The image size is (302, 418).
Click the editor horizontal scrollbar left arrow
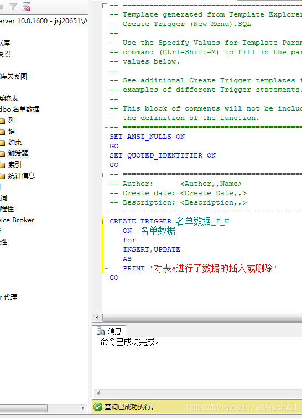click(x=97, y=317)
